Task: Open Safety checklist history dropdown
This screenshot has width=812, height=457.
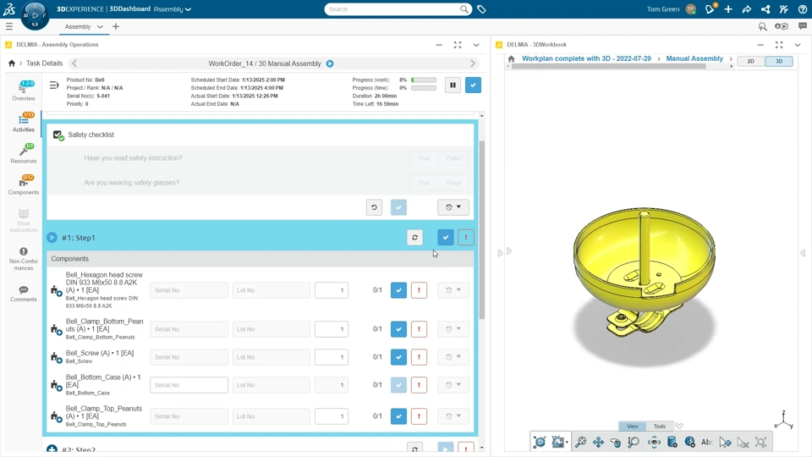Action: click(453, 207)
